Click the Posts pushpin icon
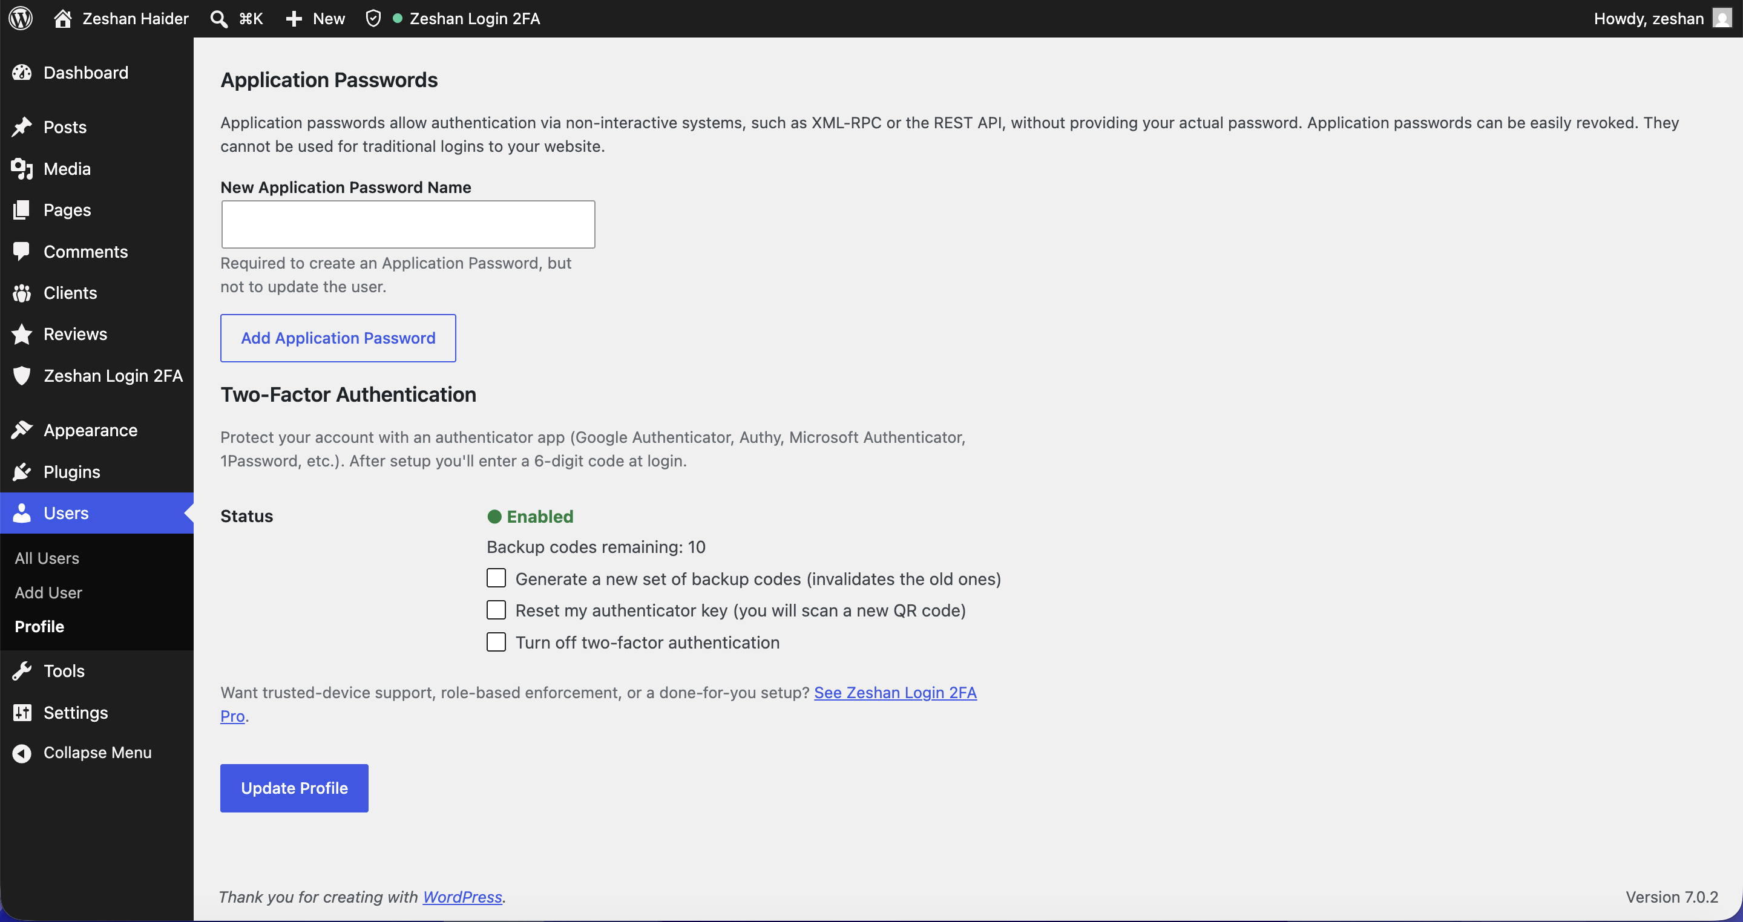1743x922 pixels. 22,127
